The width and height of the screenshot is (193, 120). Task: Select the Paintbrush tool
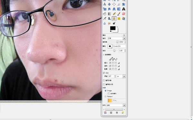pos(119,14)
